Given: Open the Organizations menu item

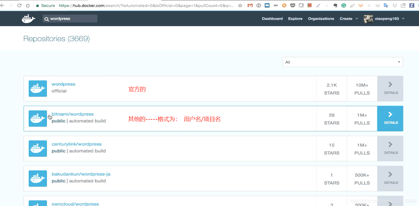Looking at the screenshot, I should (x=321, y=19).
